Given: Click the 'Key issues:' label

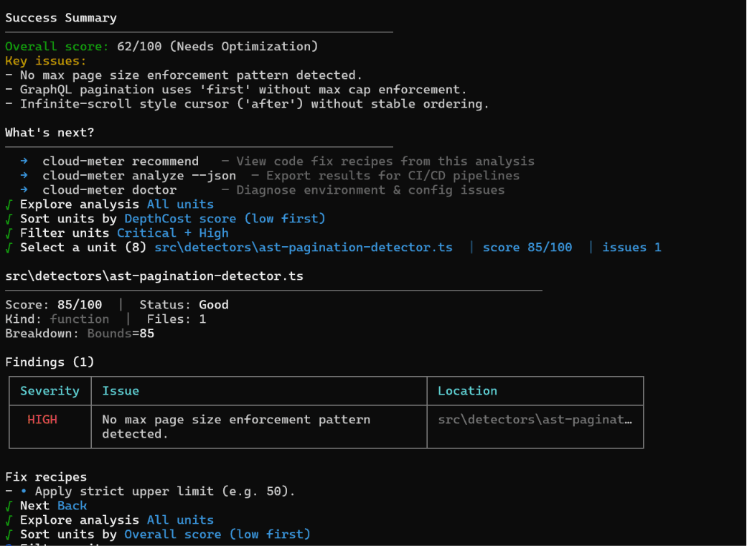Looking at the screenshot, I should pos(46,61).
